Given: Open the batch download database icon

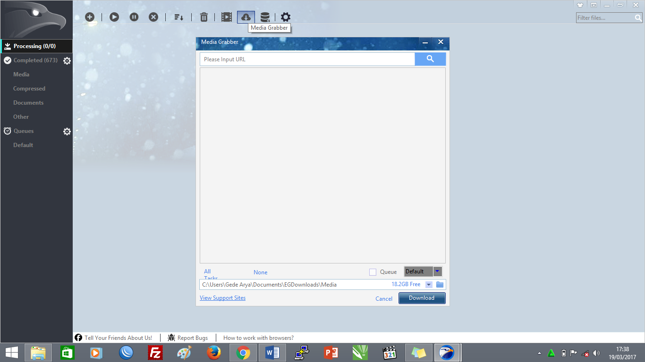Looking at the screenshot, I should click(x=265, y=17).
